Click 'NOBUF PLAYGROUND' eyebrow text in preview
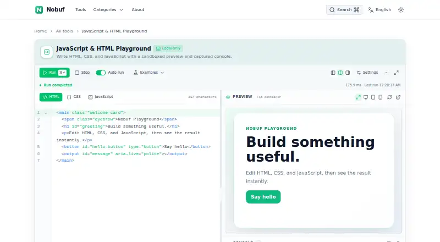The width and height of the screenshot is (440, 242). (271, 128)
